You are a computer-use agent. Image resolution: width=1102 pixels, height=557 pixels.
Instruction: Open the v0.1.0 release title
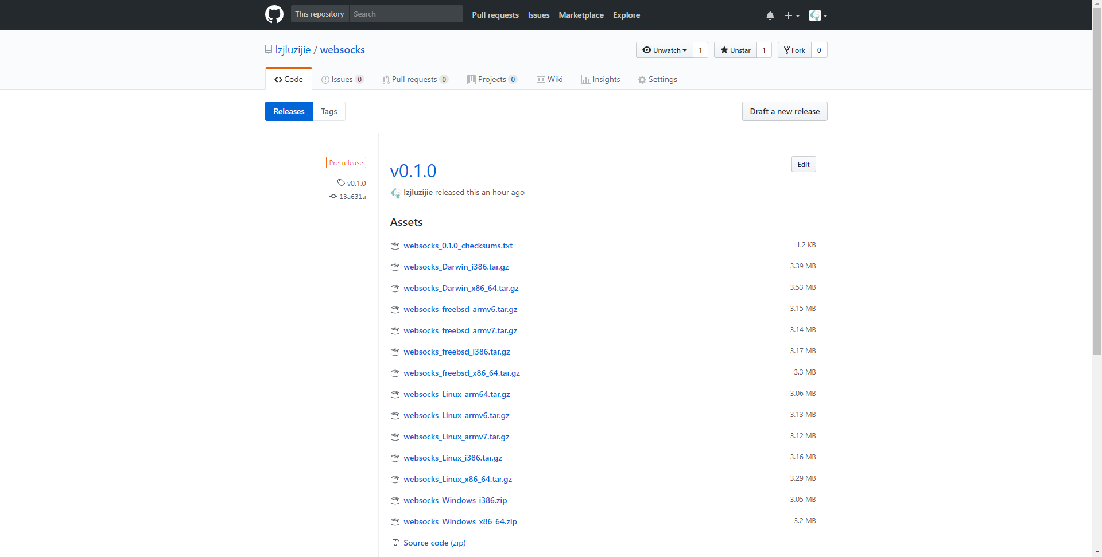coord(413,171)
